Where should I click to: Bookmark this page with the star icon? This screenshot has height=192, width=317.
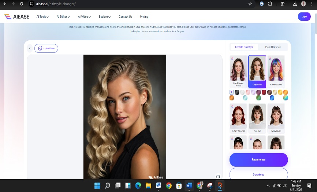[250, 4]
